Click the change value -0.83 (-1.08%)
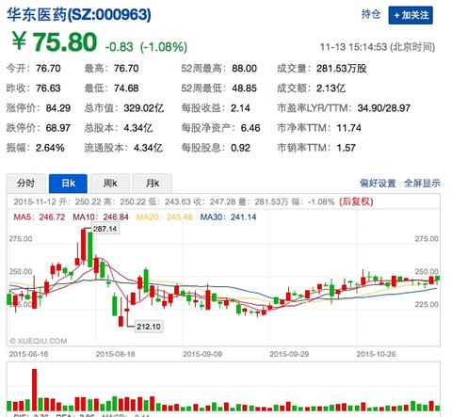Viewport: 452px width, 417px height. tap(146, 47)
